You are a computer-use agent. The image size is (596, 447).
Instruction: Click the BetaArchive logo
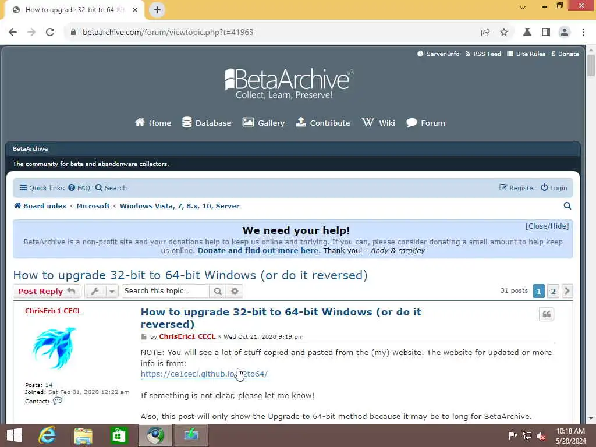coord(289,84)
